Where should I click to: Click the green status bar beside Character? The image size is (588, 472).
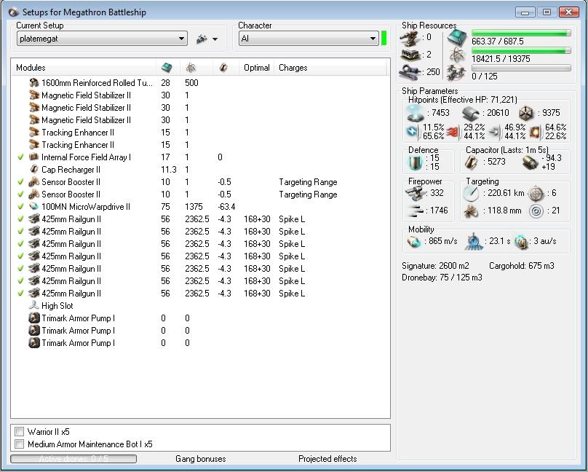click(x=384, y=39)
